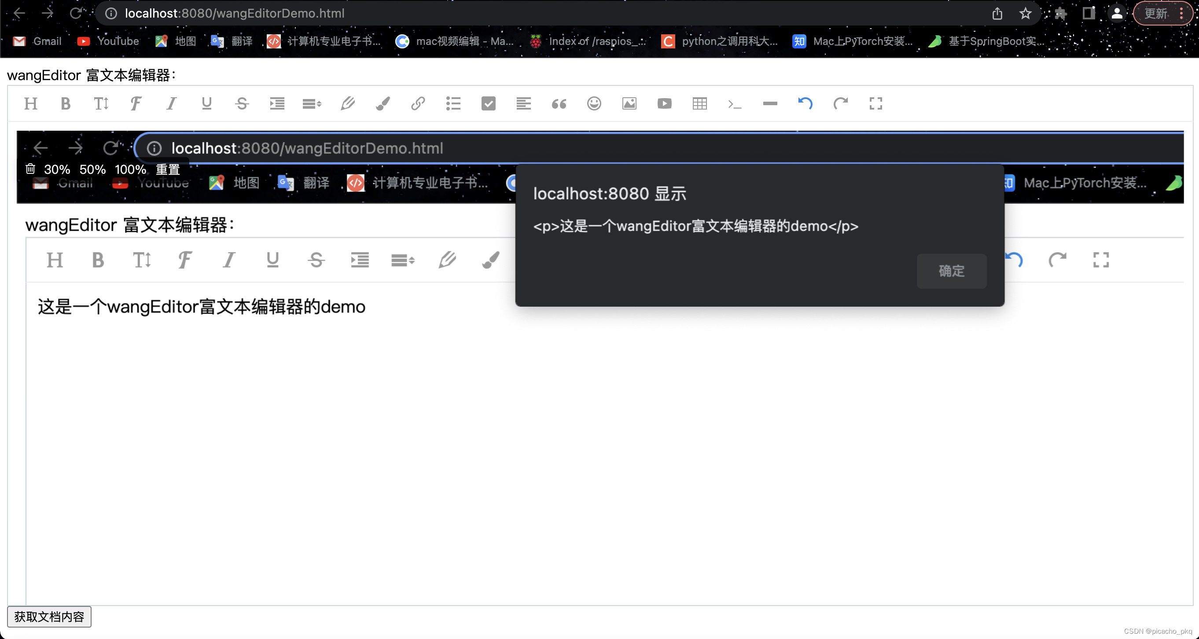This screenshot has height=639, width=1199.
Task: Open the text alignment menu
Action: 524,103
